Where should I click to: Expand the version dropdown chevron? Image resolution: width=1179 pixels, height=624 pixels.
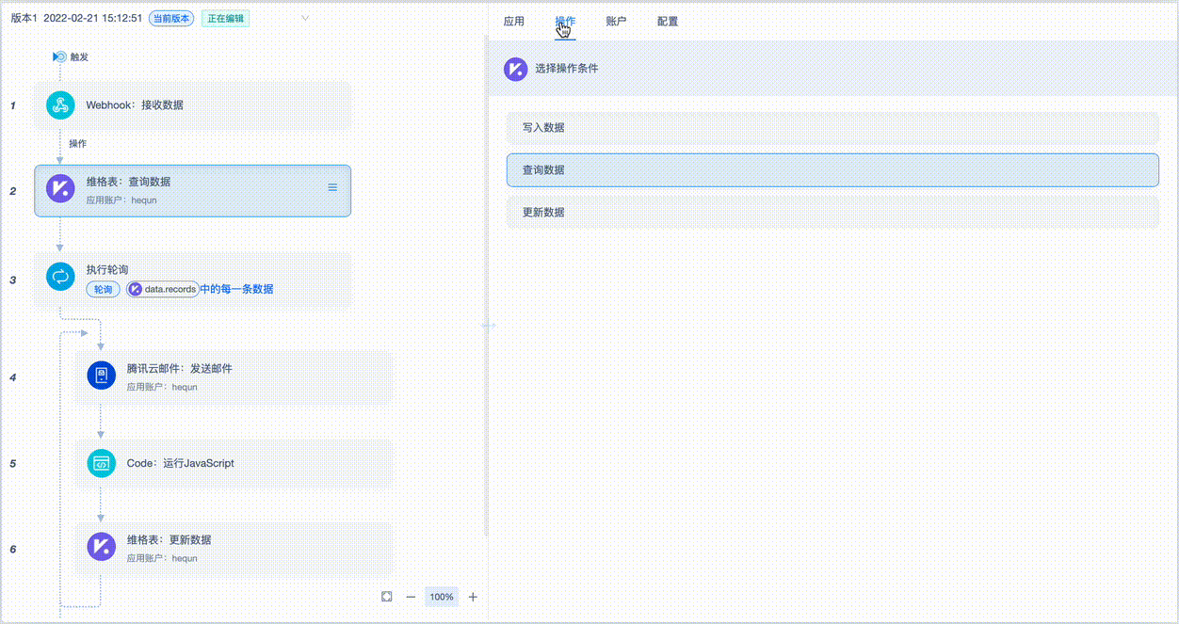click(305, 18)
